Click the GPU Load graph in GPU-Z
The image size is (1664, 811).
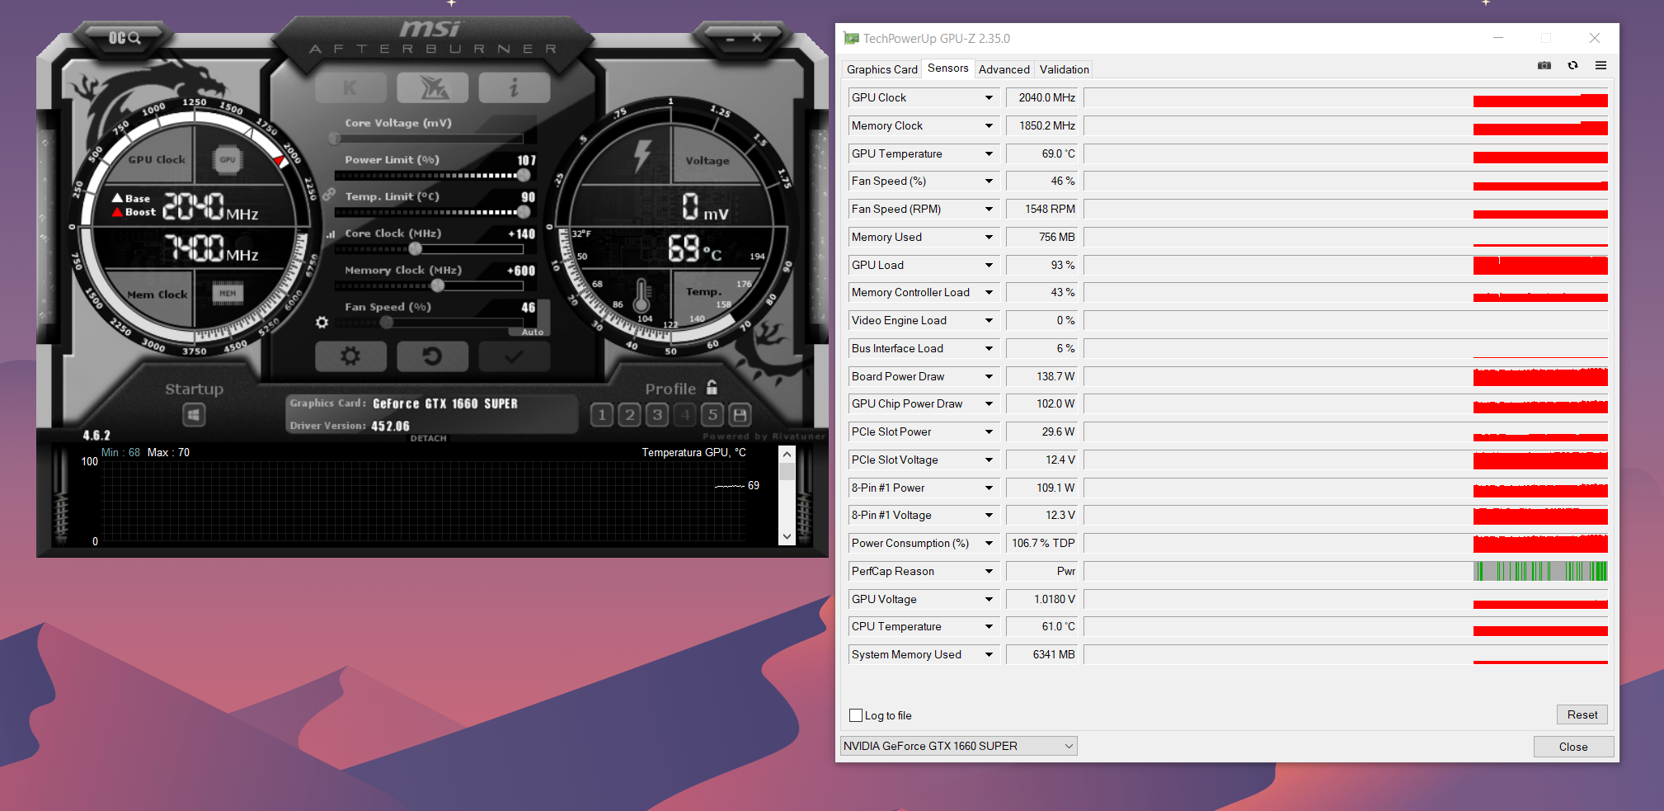(1346, 266)
